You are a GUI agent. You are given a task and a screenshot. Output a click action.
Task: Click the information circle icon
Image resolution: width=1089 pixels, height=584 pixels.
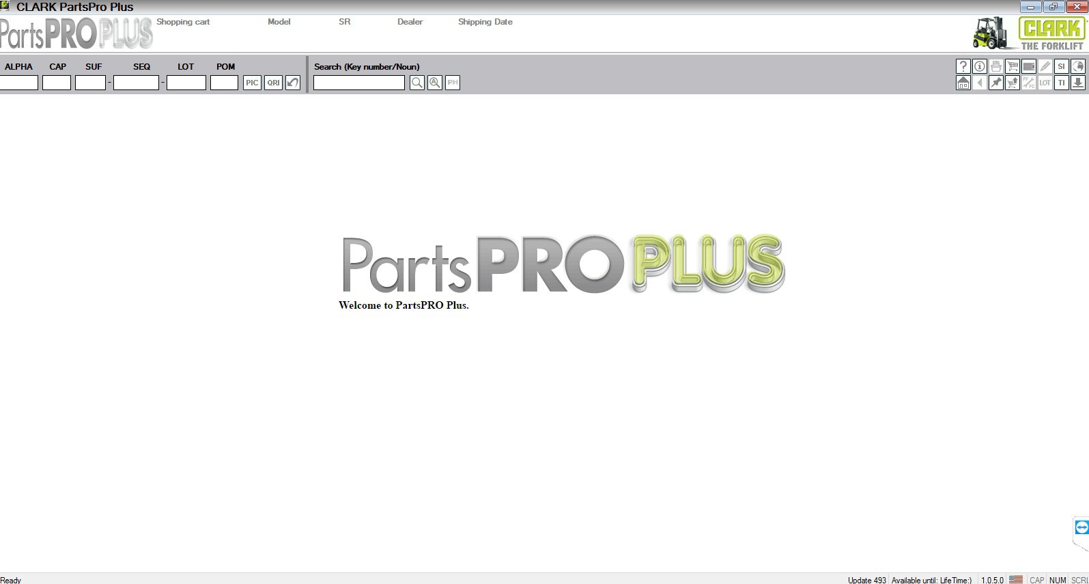click(979, 66)
